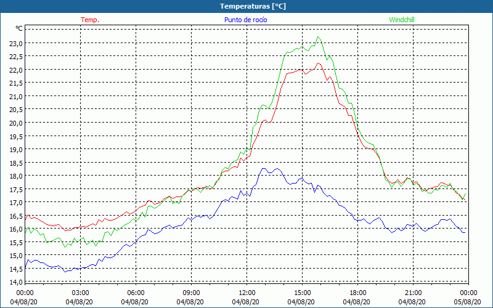
Task: Select the 12:00 time label on the x-axis
Action: [x=246, y=293]
